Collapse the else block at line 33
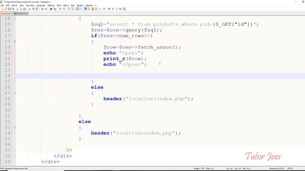The image size is (305, 171). [x=15, y=127]
